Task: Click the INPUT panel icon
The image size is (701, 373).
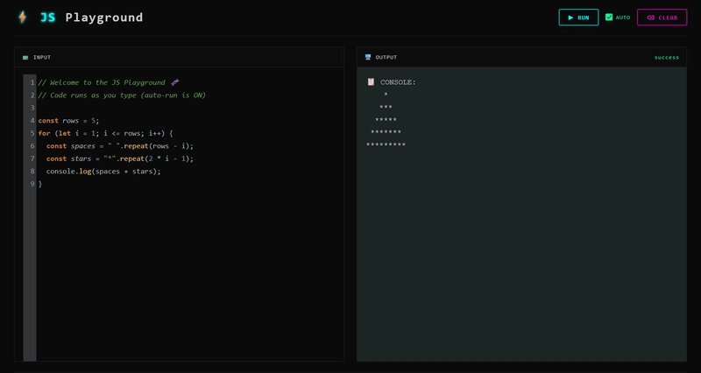Action: [x=25, y=58]
